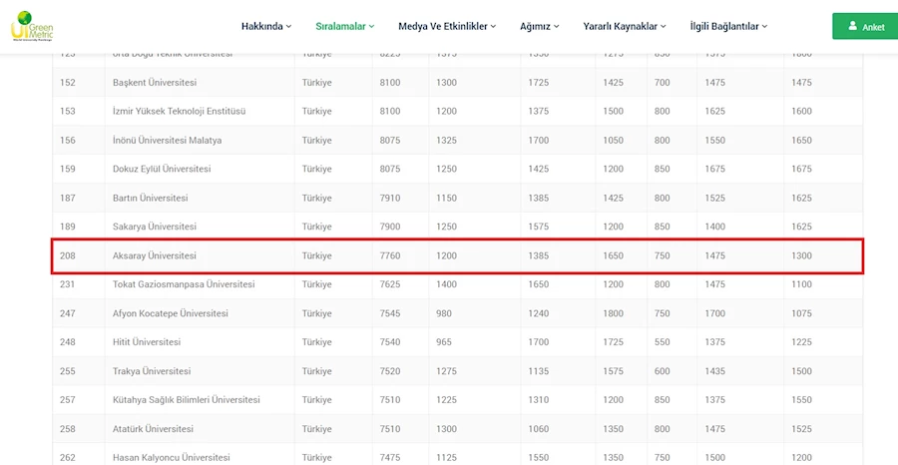Image resolution: width=898 pixels, height=465 pixels.
Task: Open the Ağımız menu
Action: coord(540,26)
